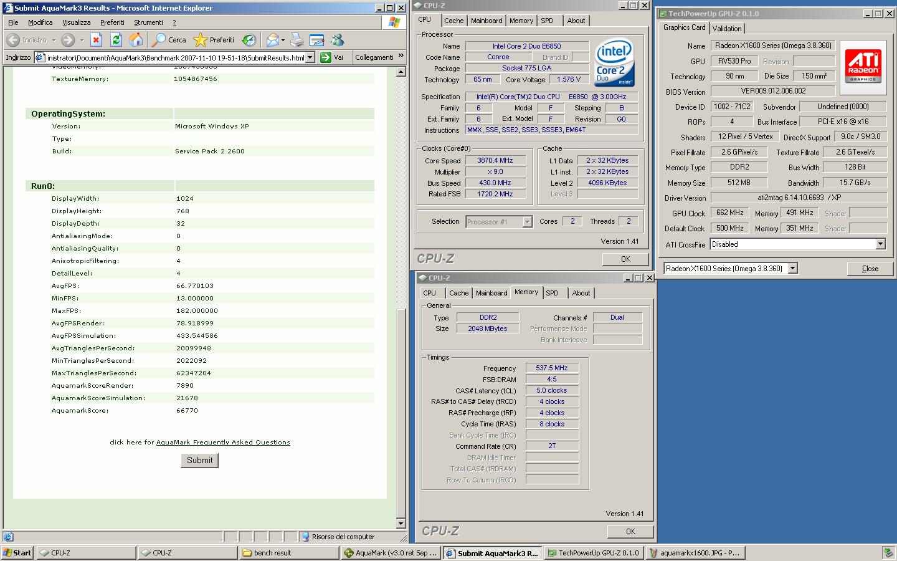Viewport: 897px width, 561px height.
Task: Select the Graphics Card tab in GPU-Z
Action: (x=685, y=27)
